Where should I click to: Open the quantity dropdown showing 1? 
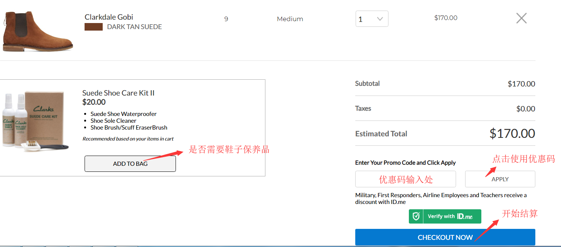(372, 19)
